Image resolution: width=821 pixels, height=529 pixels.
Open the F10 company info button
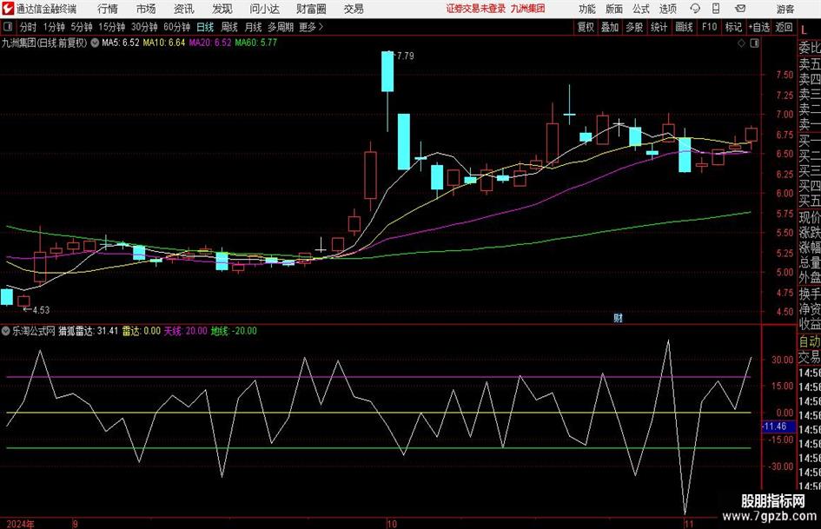[x=709, y=27]
